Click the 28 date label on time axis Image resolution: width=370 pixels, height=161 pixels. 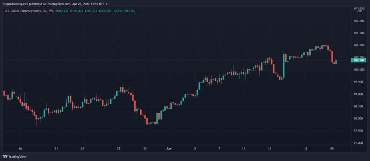click(x=119, y=149)
